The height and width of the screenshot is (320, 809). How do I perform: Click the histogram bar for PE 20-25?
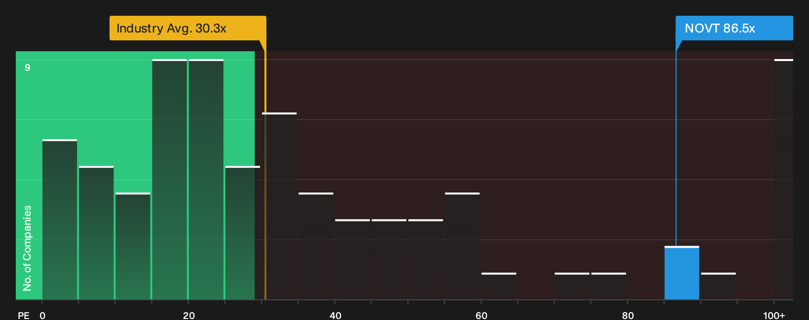206,179
